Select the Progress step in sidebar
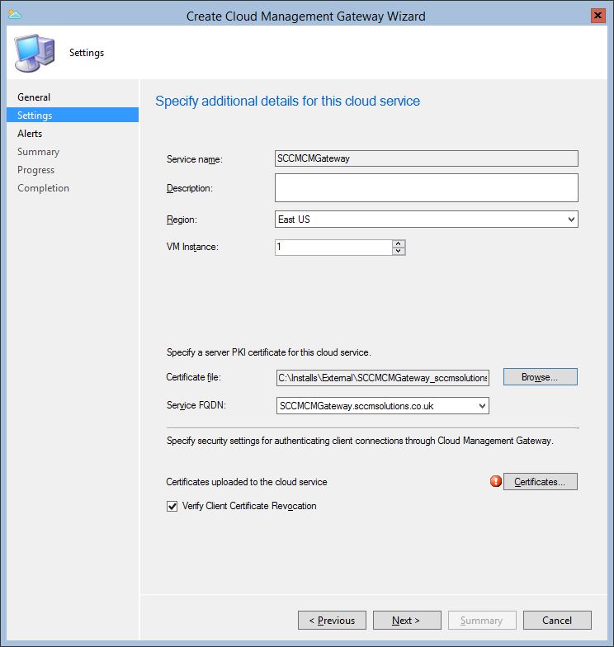Image resolution: width=614 pixels, height=647 pixels. coord(36,170)
